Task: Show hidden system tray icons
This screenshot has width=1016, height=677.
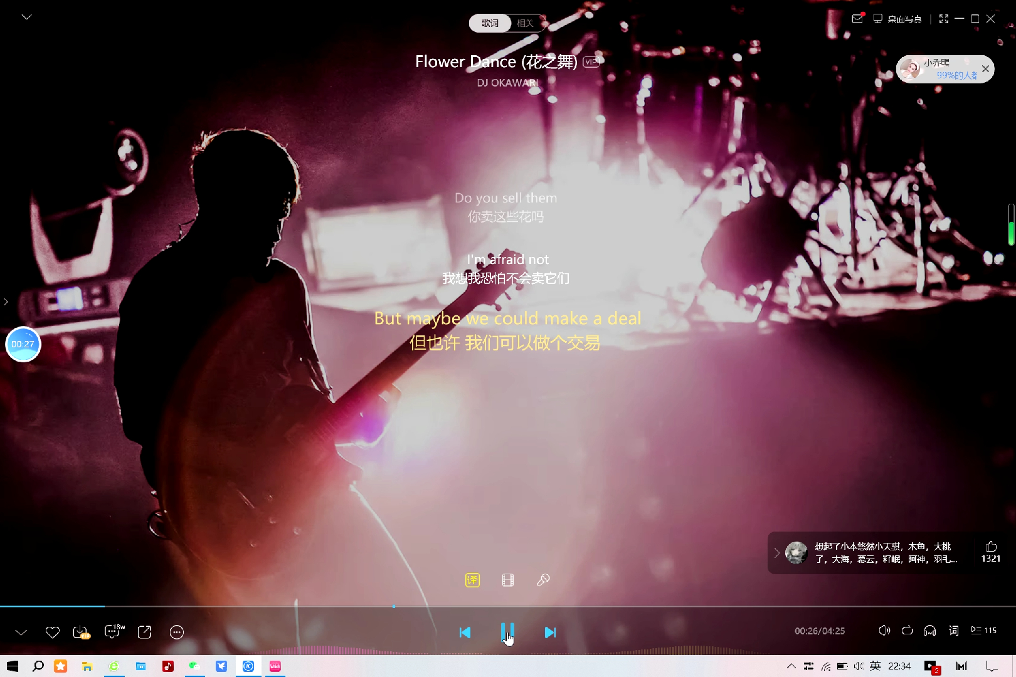Action: pyautogui.click(x=791, y=666)
